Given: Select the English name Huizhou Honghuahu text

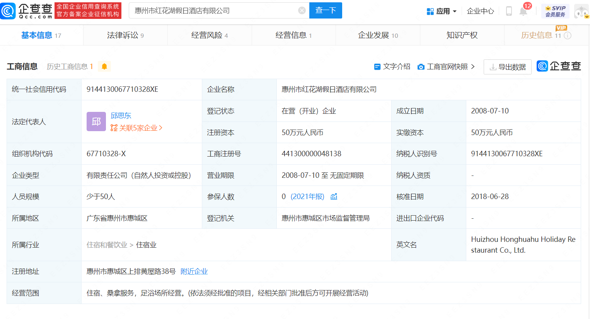Looking at the screenshot, I should coord(523,245).
